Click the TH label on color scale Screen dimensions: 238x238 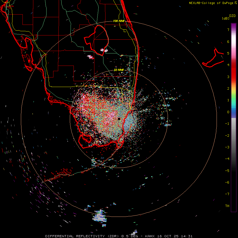[x=227, y=206]
